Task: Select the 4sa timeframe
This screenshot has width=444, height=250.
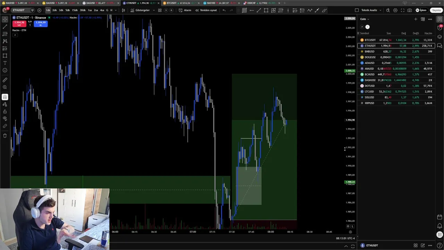Action: [102, 10]
